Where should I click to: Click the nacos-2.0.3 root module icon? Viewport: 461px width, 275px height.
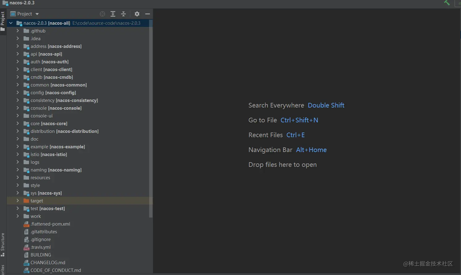click(x=19, y=23)
